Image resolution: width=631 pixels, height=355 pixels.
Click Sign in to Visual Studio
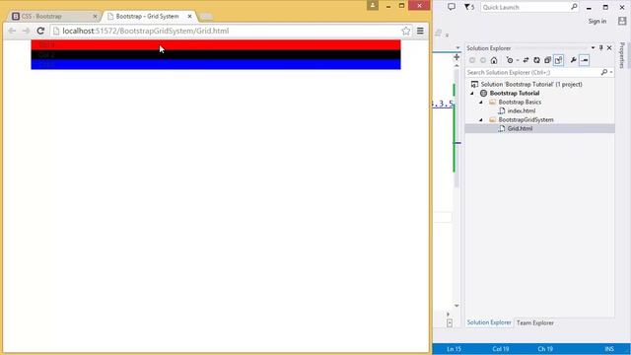click(x=596, y=21)
